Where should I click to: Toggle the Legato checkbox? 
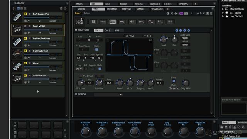(93, 69)
